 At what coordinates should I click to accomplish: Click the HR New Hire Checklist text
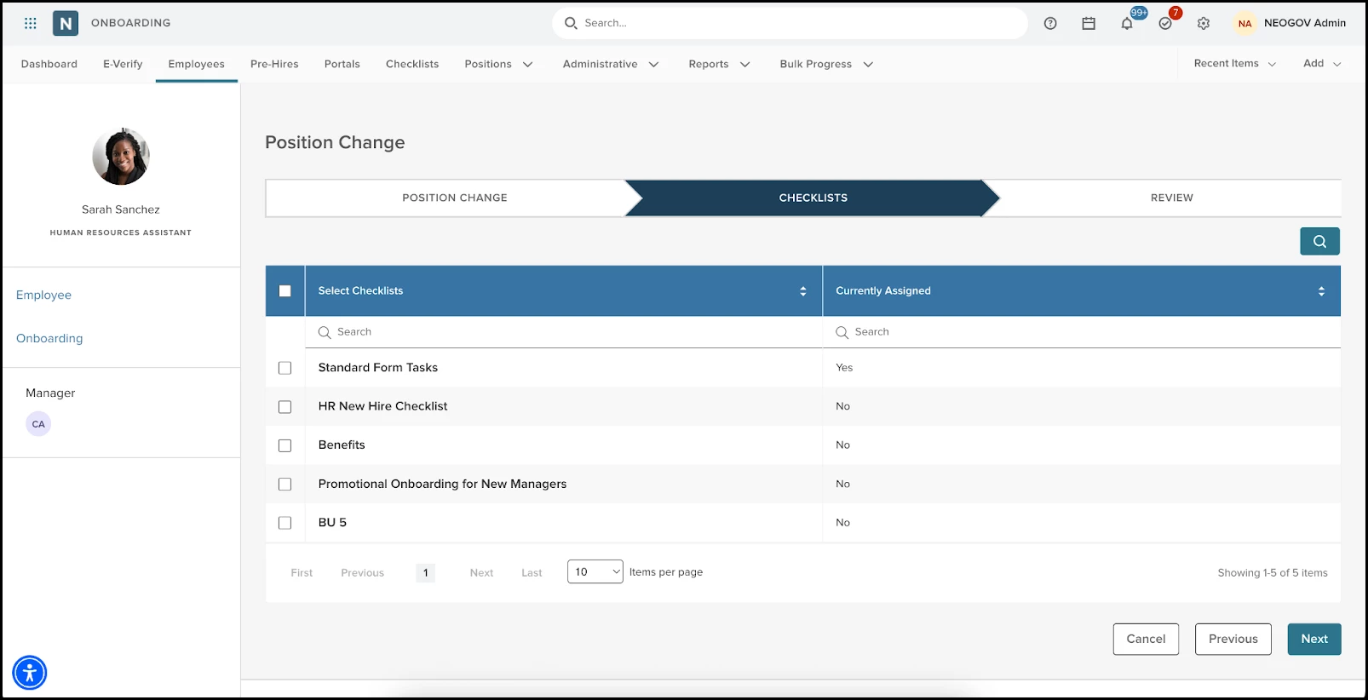[383, 406]
